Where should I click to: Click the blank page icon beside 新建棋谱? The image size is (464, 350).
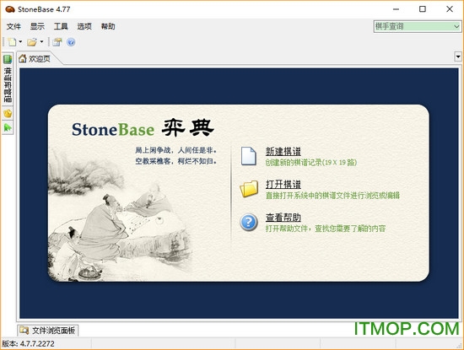pos(248,156)
